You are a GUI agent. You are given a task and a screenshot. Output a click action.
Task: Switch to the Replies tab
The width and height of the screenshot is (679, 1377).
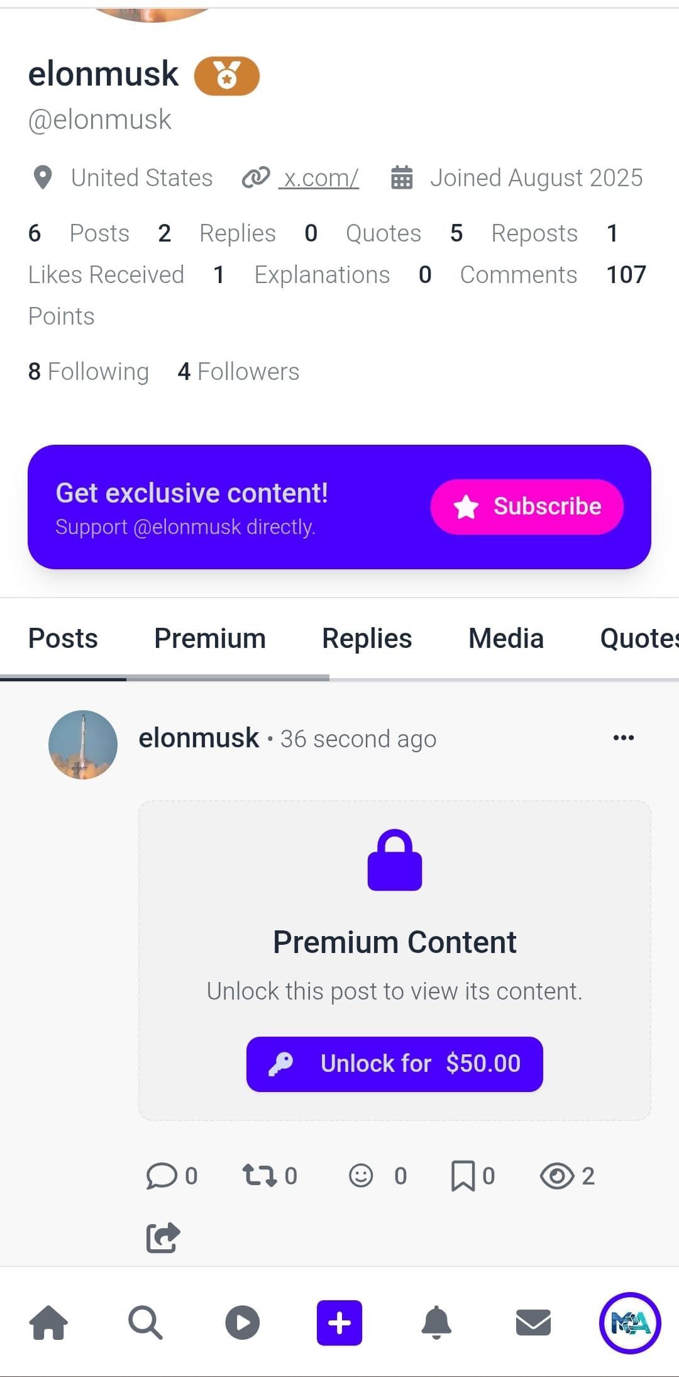pyautogui.click(x=367, y=638)
